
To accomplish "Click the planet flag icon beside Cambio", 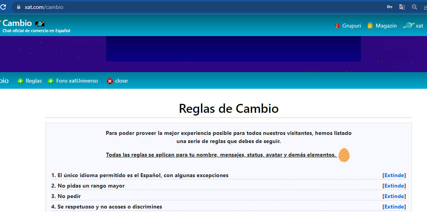I will [x=40, y=24].
